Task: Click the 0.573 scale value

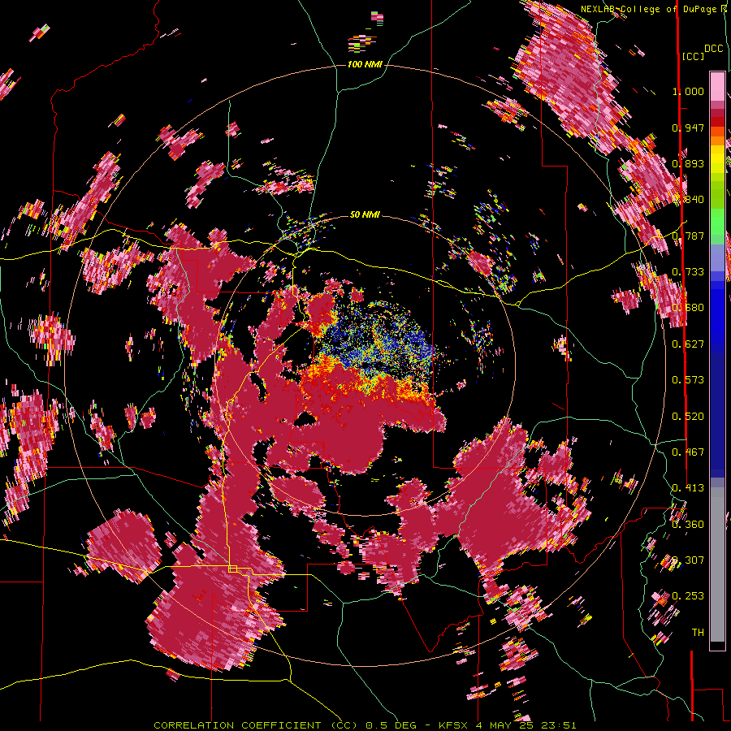Action: click(x=688, y=379)
